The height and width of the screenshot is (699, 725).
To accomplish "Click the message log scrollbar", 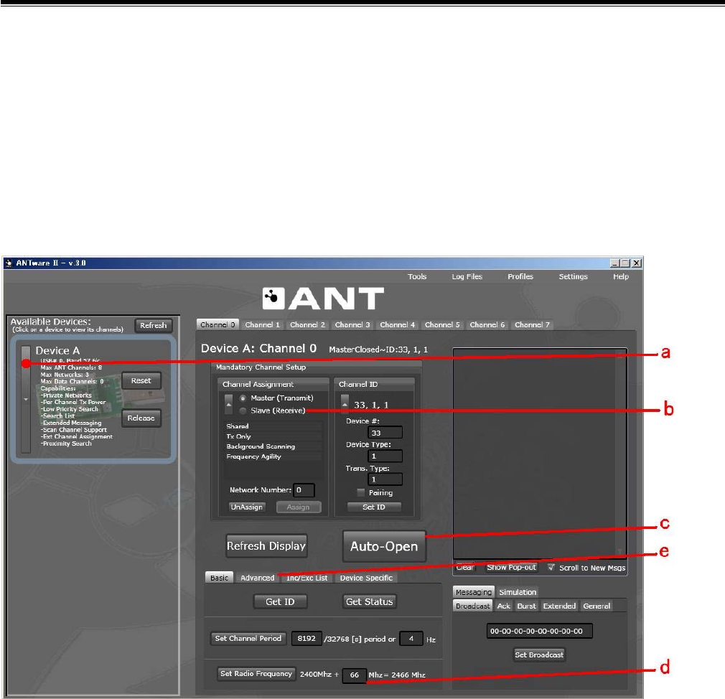I will click(x=619, y=454).
